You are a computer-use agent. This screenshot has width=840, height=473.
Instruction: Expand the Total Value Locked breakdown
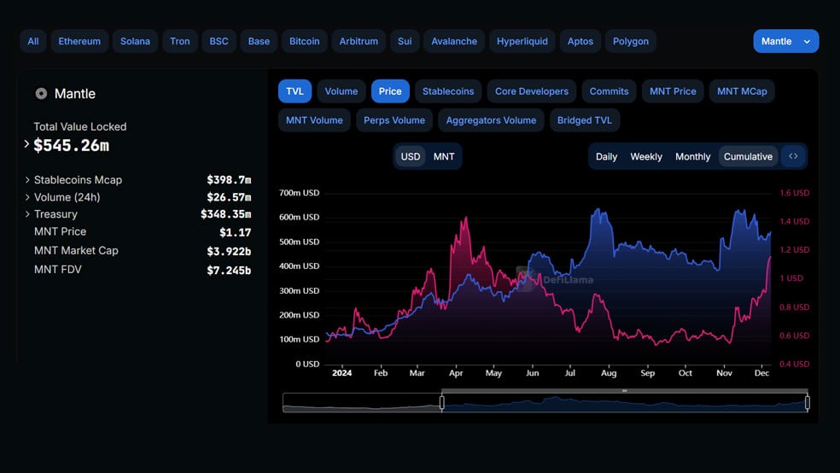[26, 144]
